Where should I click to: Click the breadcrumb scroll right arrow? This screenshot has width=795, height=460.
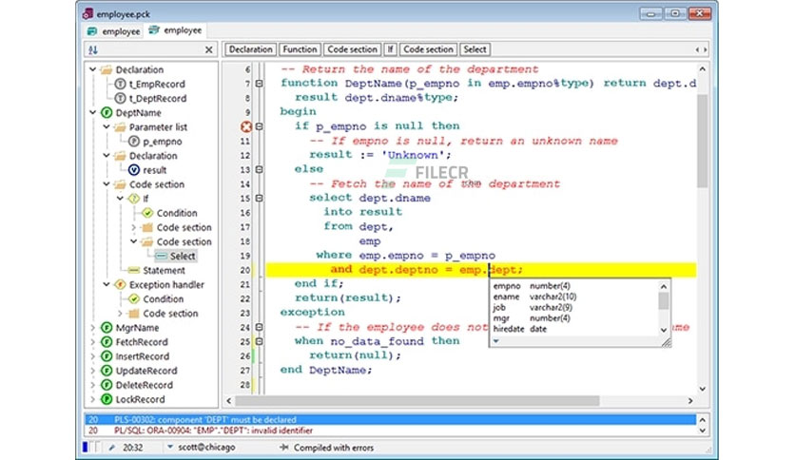click(706, 49)
